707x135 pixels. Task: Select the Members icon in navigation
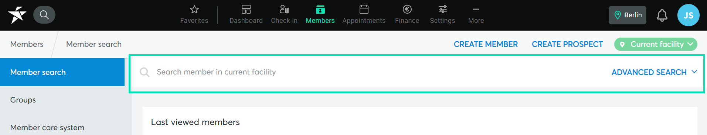coord(320,10)
